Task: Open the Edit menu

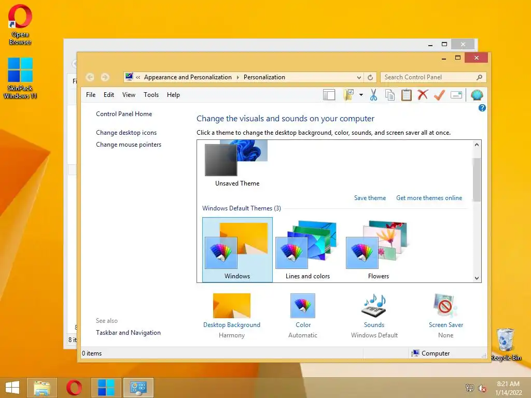Action: click(x=109, y=95)
